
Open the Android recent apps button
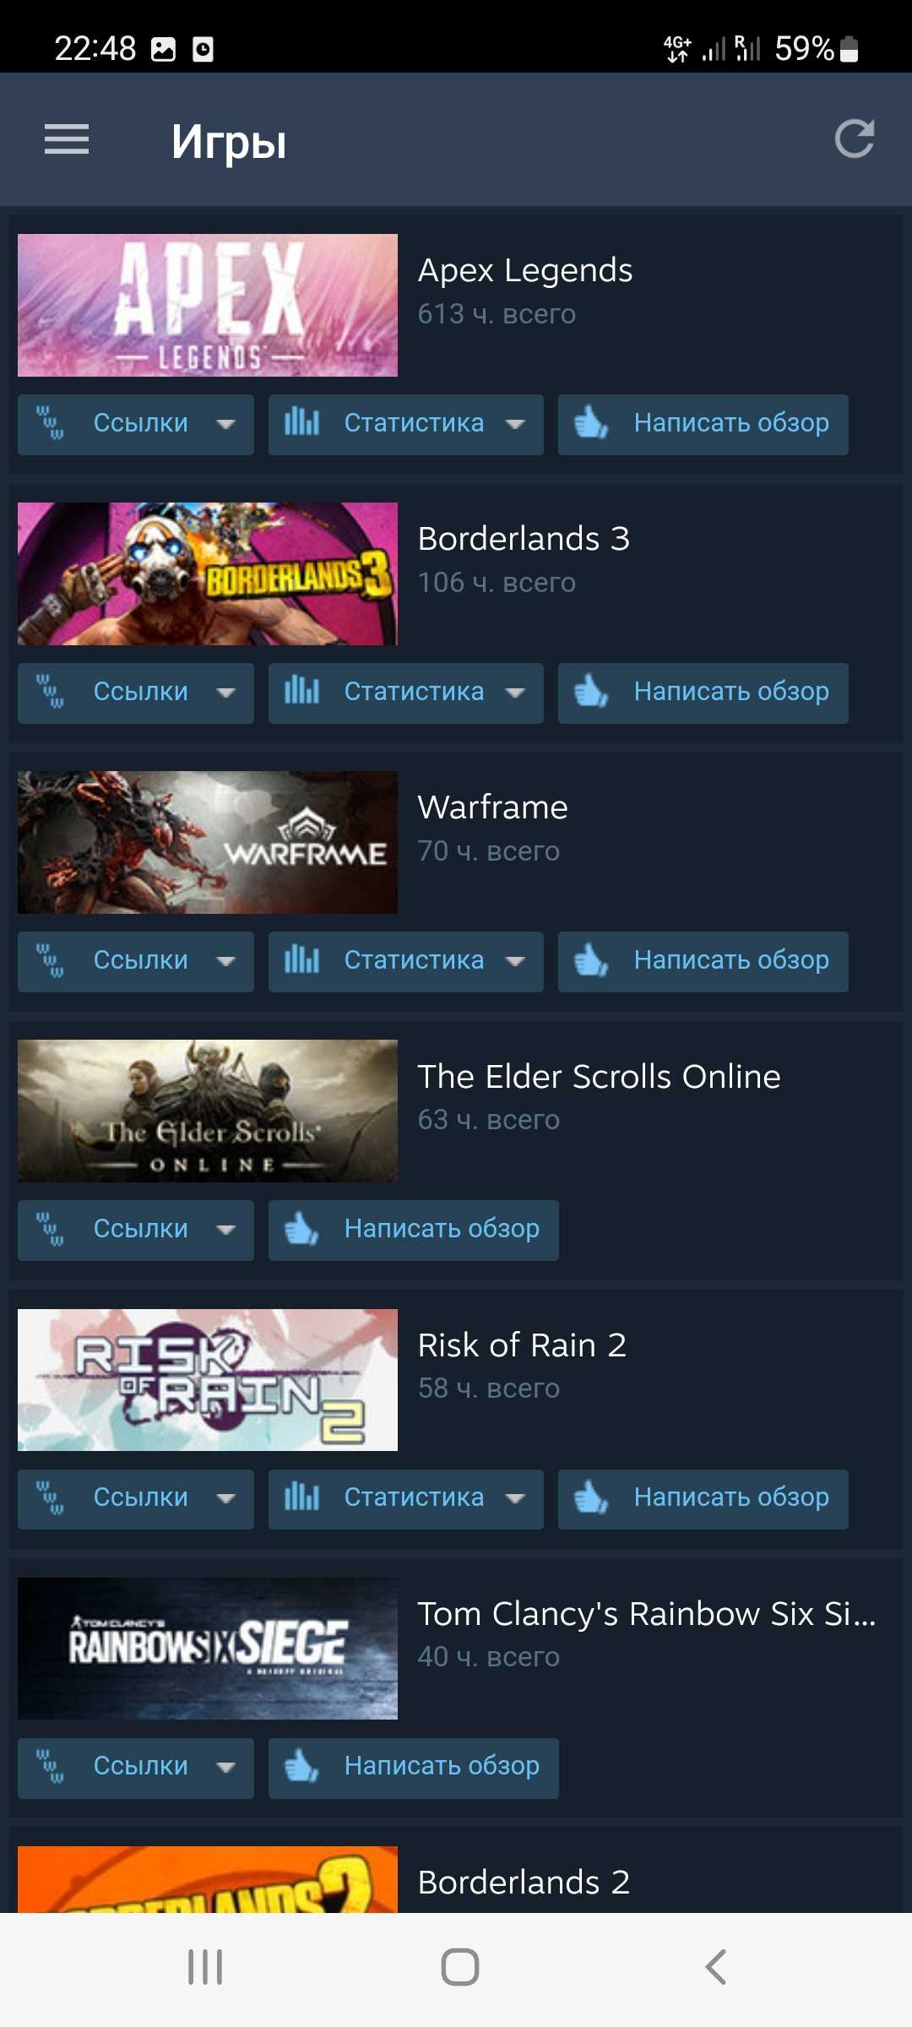pos(204,1967)
